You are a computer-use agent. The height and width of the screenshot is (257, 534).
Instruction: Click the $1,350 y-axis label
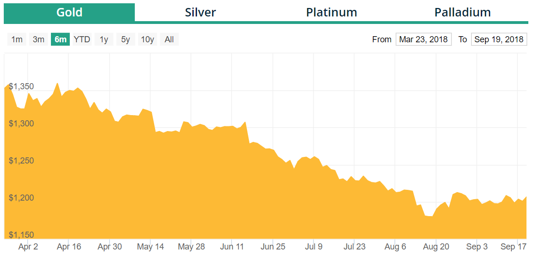click(x=21, y=86)
